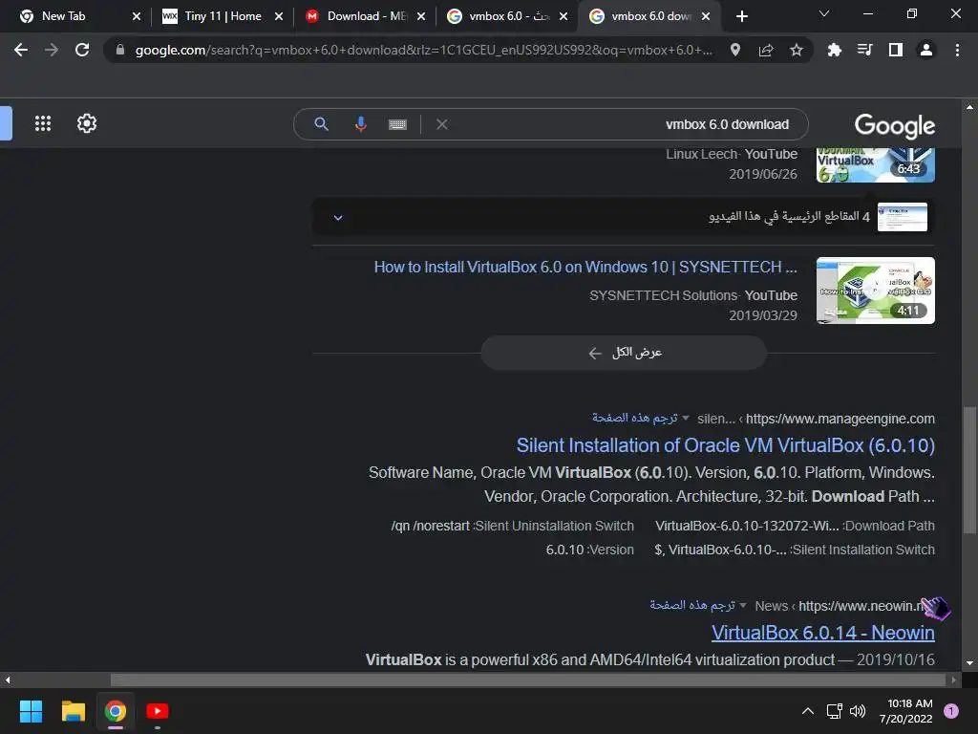Close the Download - MEGA tab
978x734 pixels.
click(x=421, y=16)
